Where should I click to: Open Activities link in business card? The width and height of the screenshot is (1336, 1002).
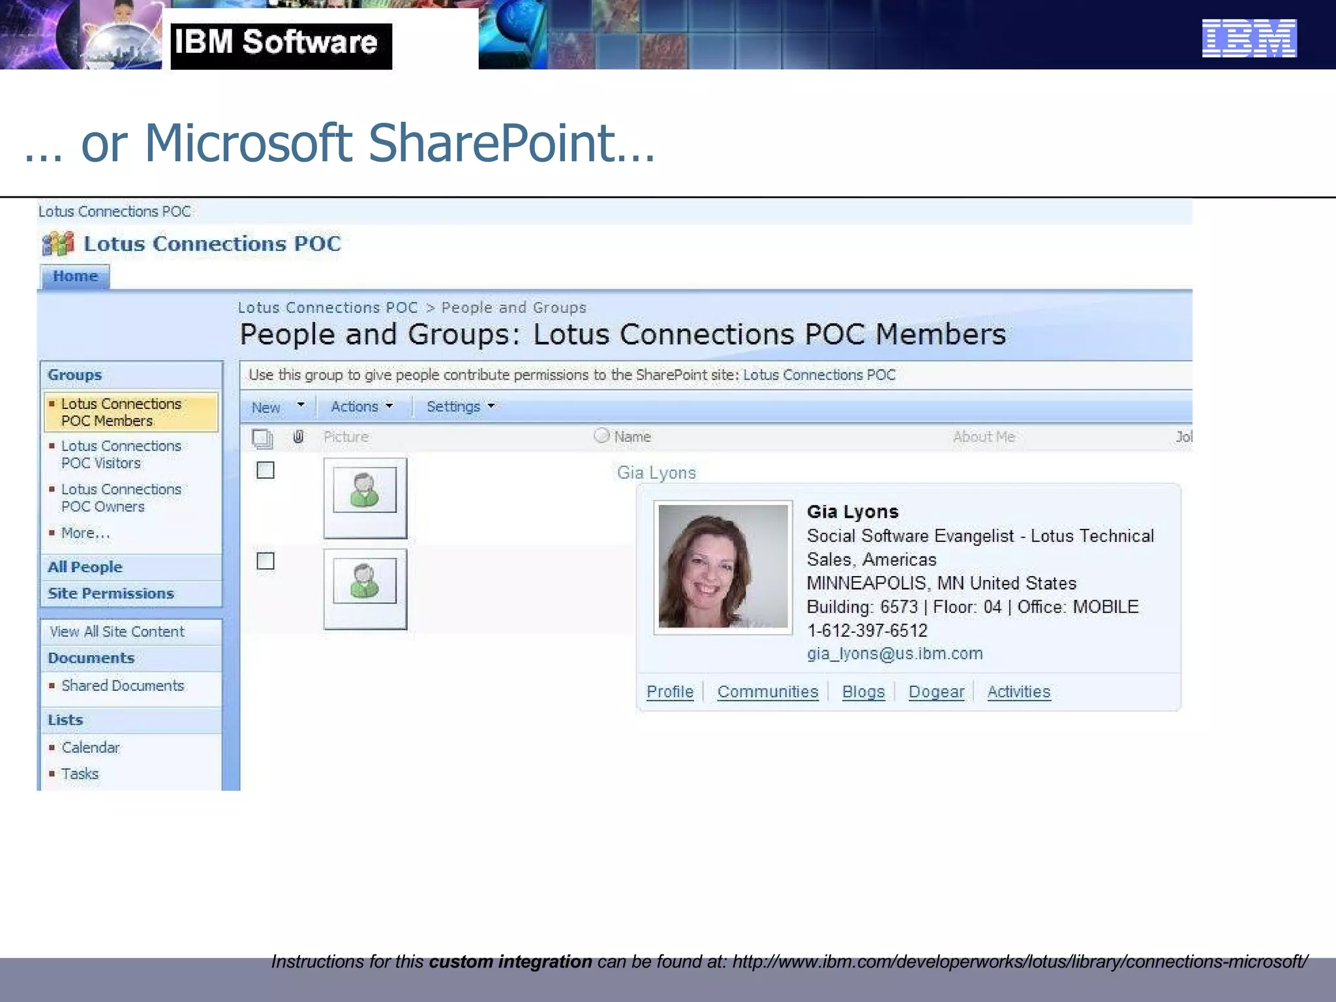pos(1019,691)
